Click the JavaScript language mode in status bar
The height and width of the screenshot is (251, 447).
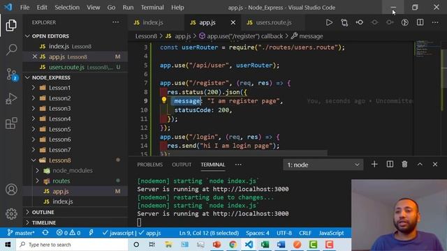coord(331,233)
